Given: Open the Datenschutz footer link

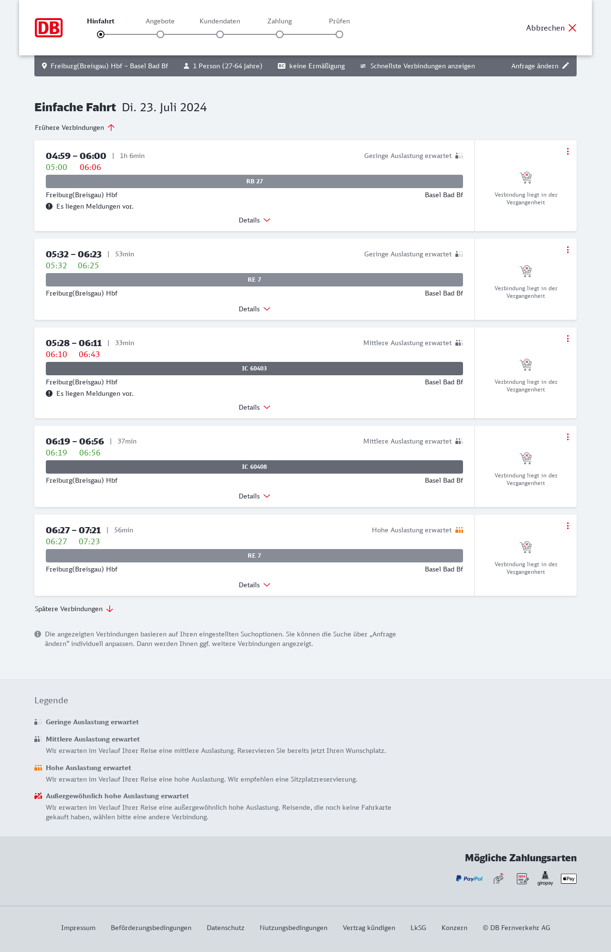Looking at the screenshot, I should 225,928.
